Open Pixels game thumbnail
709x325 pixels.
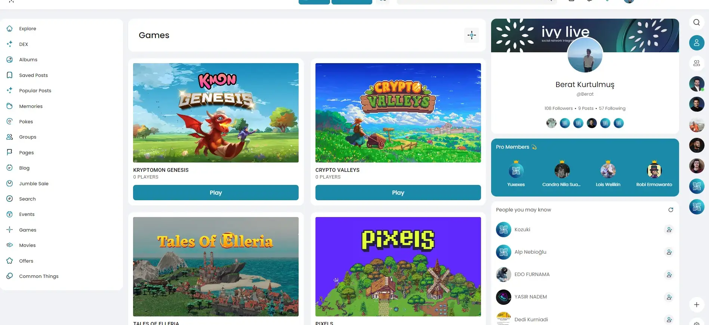pyautogui.click(x=398, y=267)
